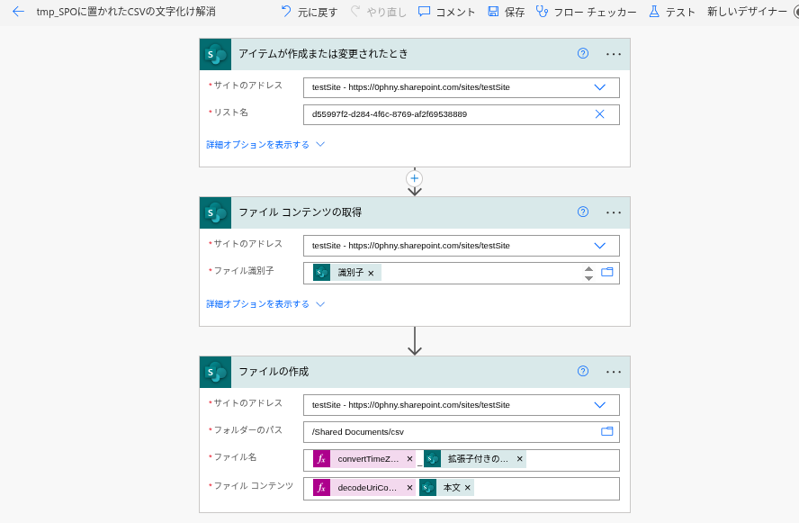Click the stepper down arrow in ファイル識別子

(x=588, y=278)
